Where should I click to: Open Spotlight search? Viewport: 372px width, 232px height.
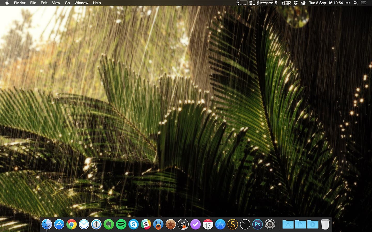coord(355,3)
